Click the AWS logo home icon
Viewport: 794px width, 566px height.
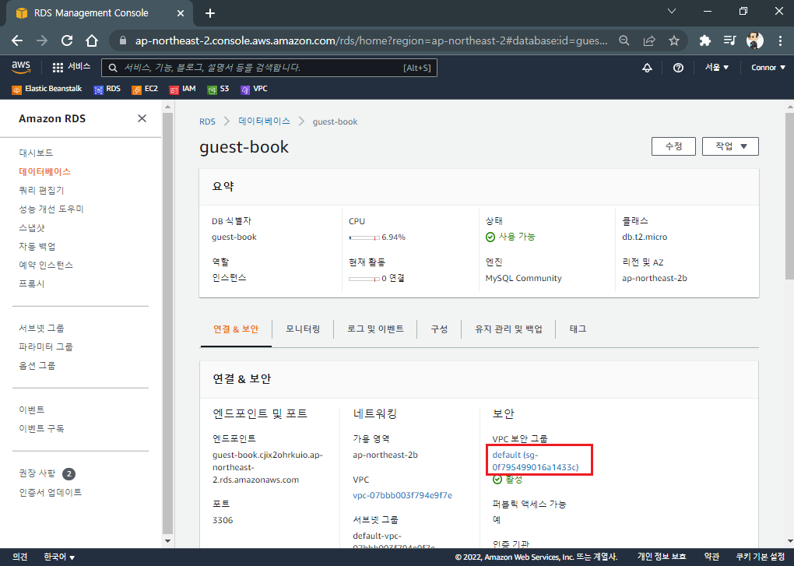(x=21, y=67)
